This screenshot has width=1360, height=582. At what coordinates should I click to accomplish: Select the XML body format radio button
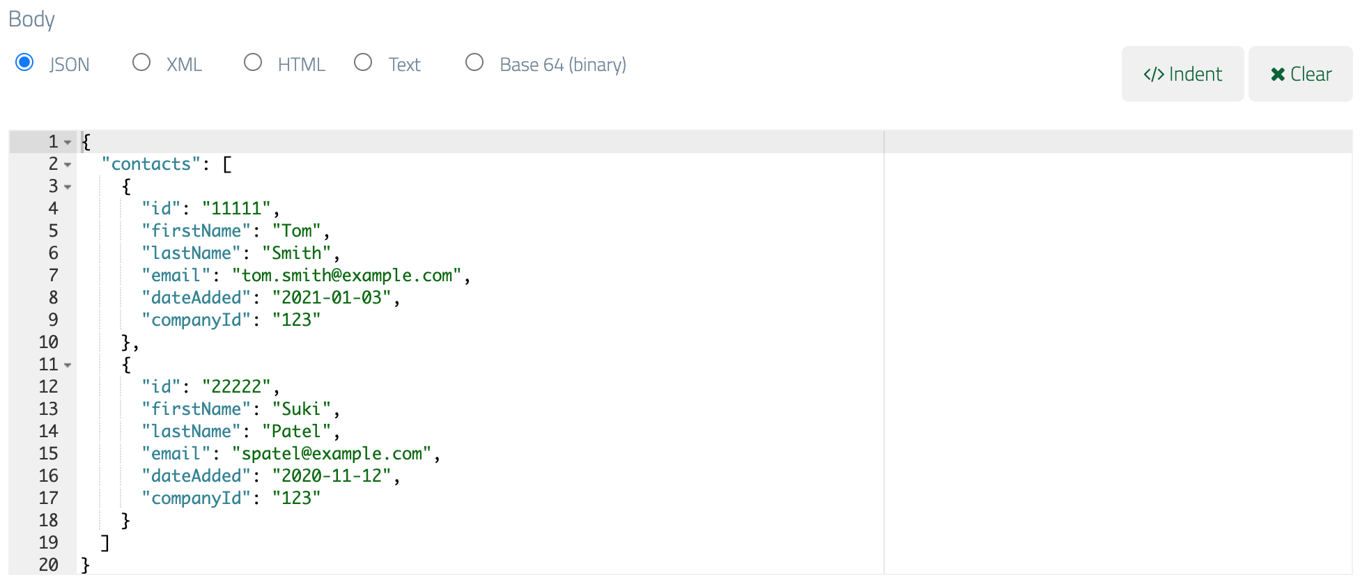141,63
